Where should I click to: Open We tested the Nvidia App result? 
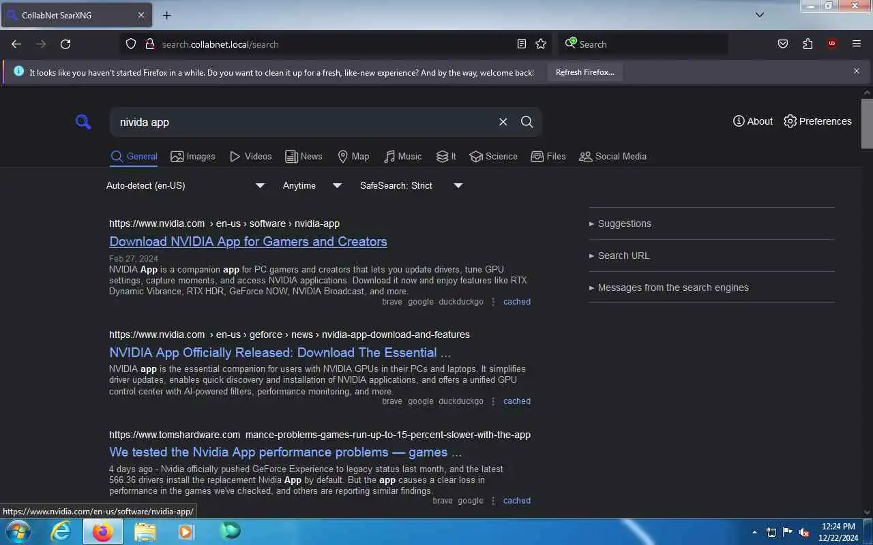coord(285,452)
